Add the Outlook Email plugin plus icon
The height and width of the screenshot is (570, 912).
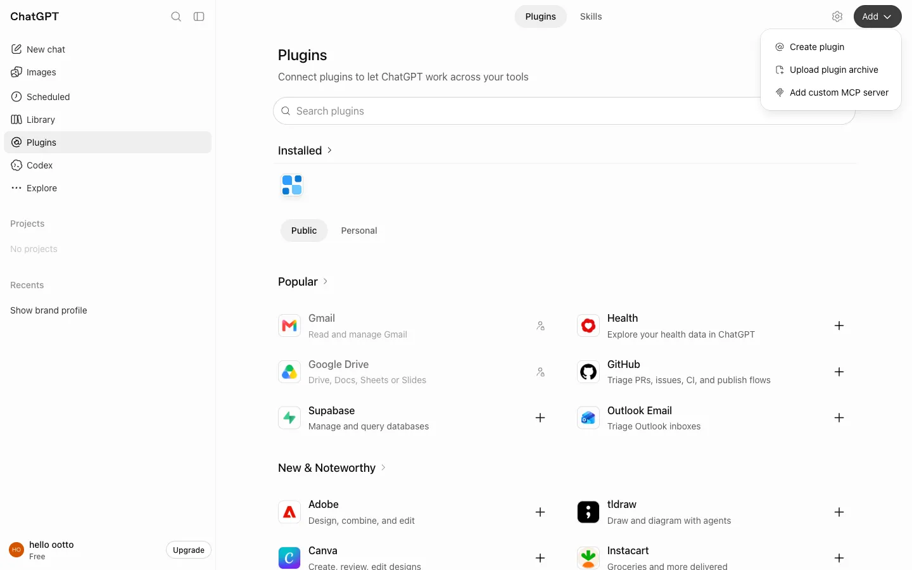point(839,418)
